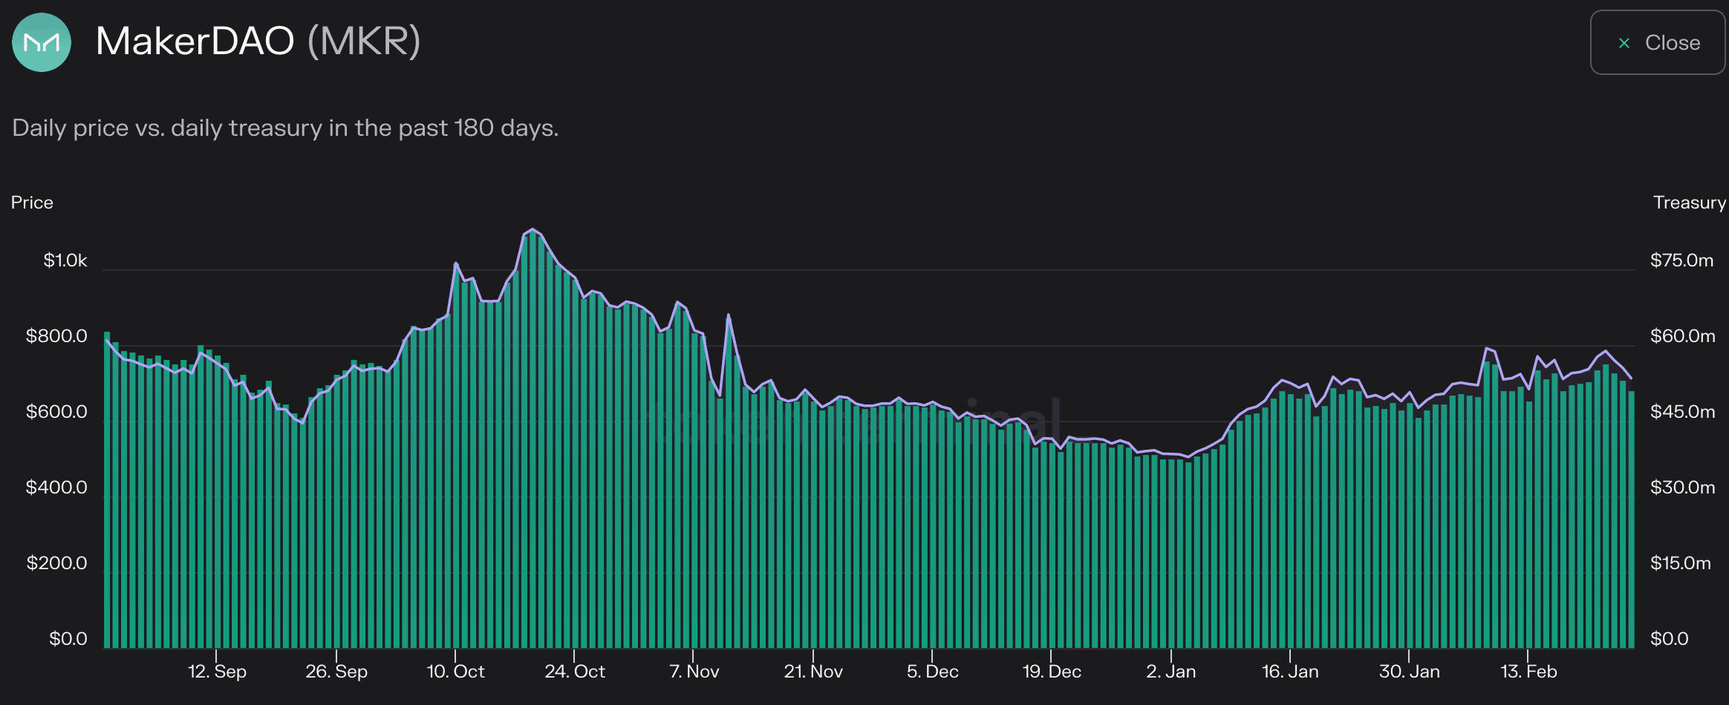
Task: Click the $600.0 price axis label
Action: pyautogui.click(x=56, y=412)
